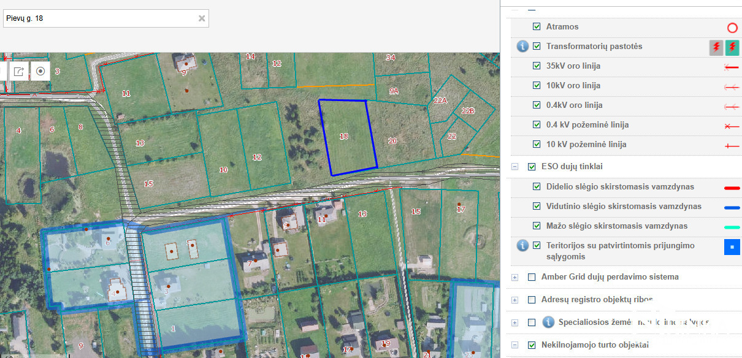
Task: Click the red circle Atramos legend symbol
Action: [x=732, y=28]
